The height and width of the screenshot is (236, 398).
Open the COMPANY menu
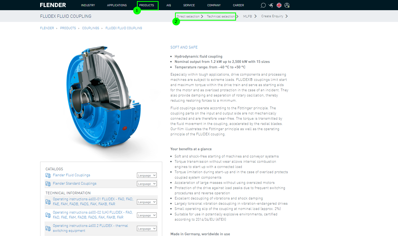(x=214, y=5)
